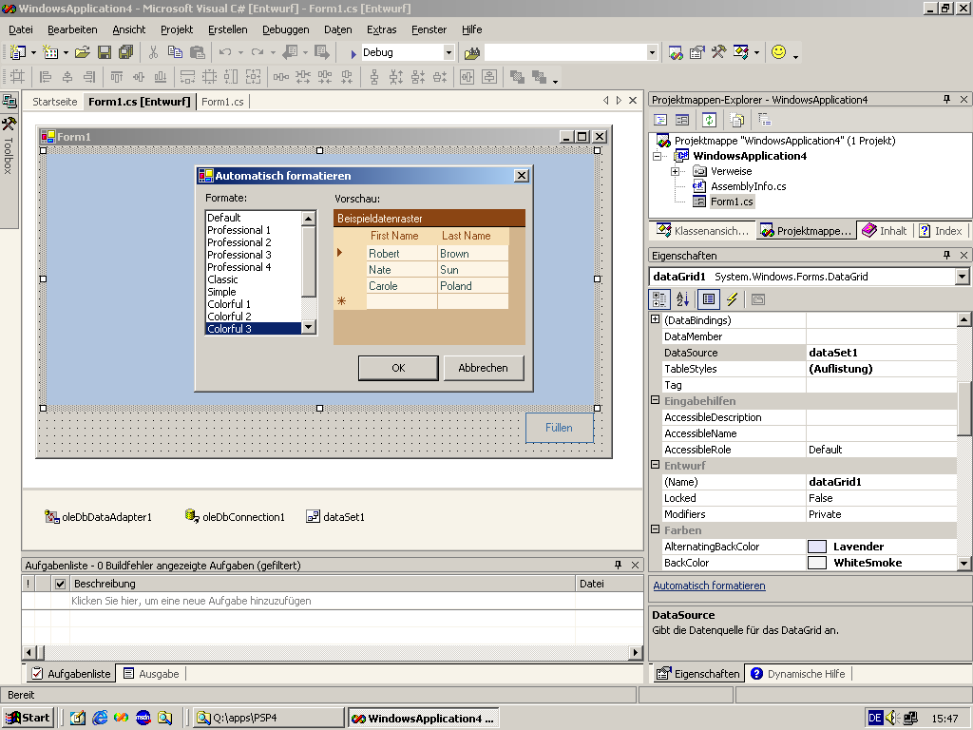This screenshot has height=730, width=973.
Task: Collapse the Farben category
Action: [x=655, y=529]
